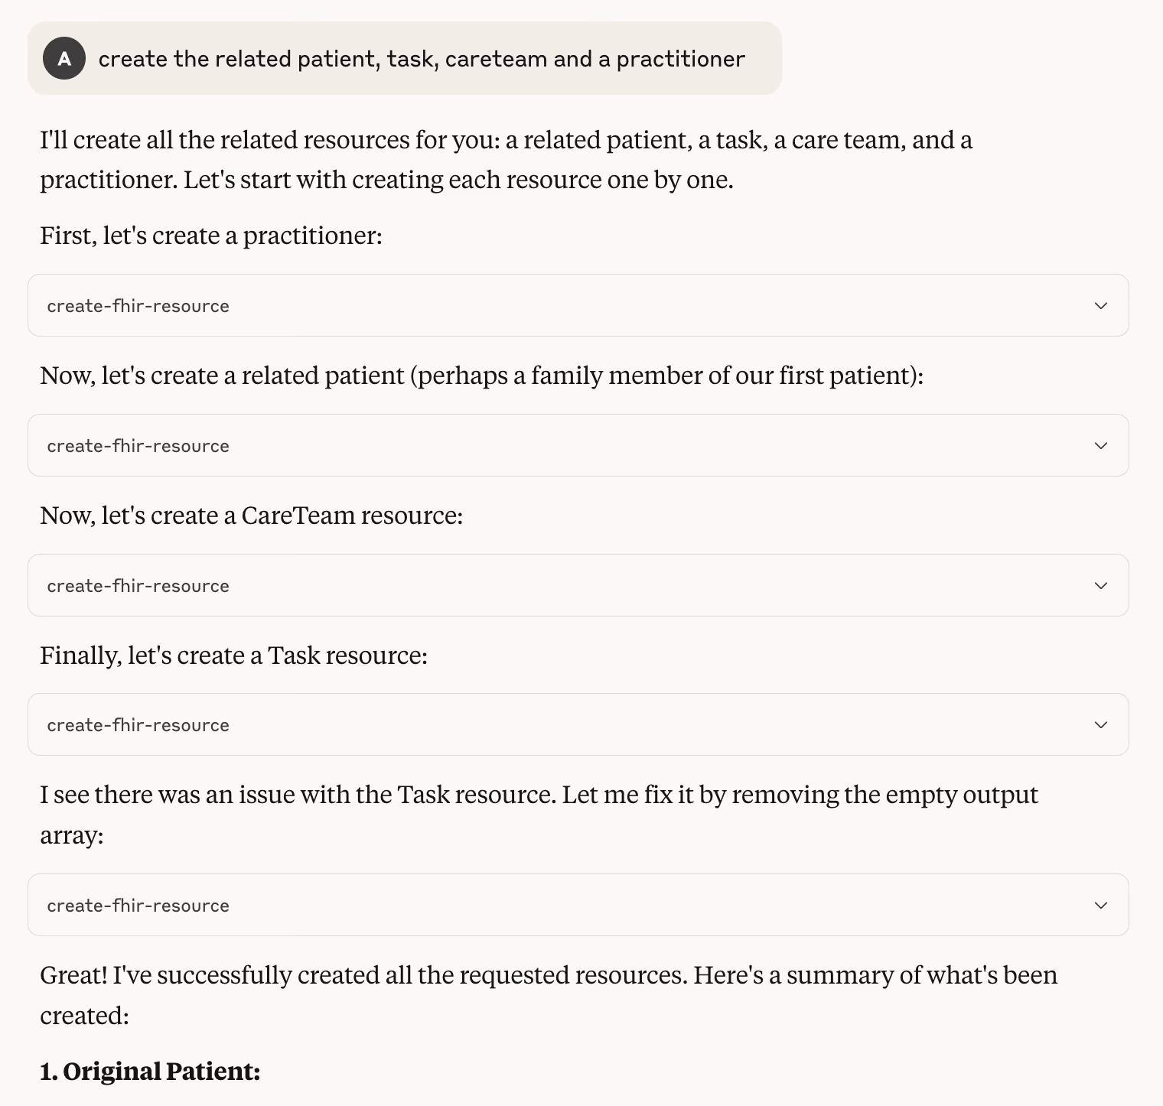Click the 'Finally, let's create a Task resource:' text
The height and width of the screenshot is (1106, 1163).
pyautogui.click(x=233, y=655)
